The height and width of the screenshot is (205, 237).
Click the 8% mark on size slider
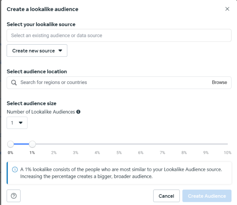[x=184, y=144]
